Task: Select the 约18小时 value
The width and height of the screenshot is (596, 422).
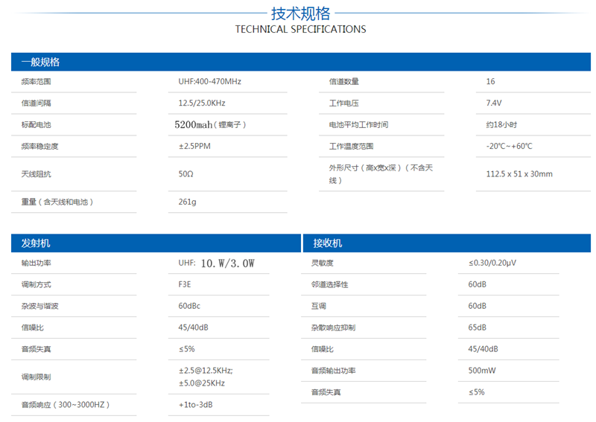Action: [501, 125]
